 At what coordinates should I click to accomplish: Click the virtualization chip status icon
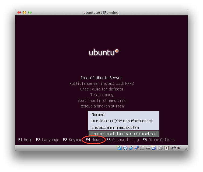click(154, 148)
